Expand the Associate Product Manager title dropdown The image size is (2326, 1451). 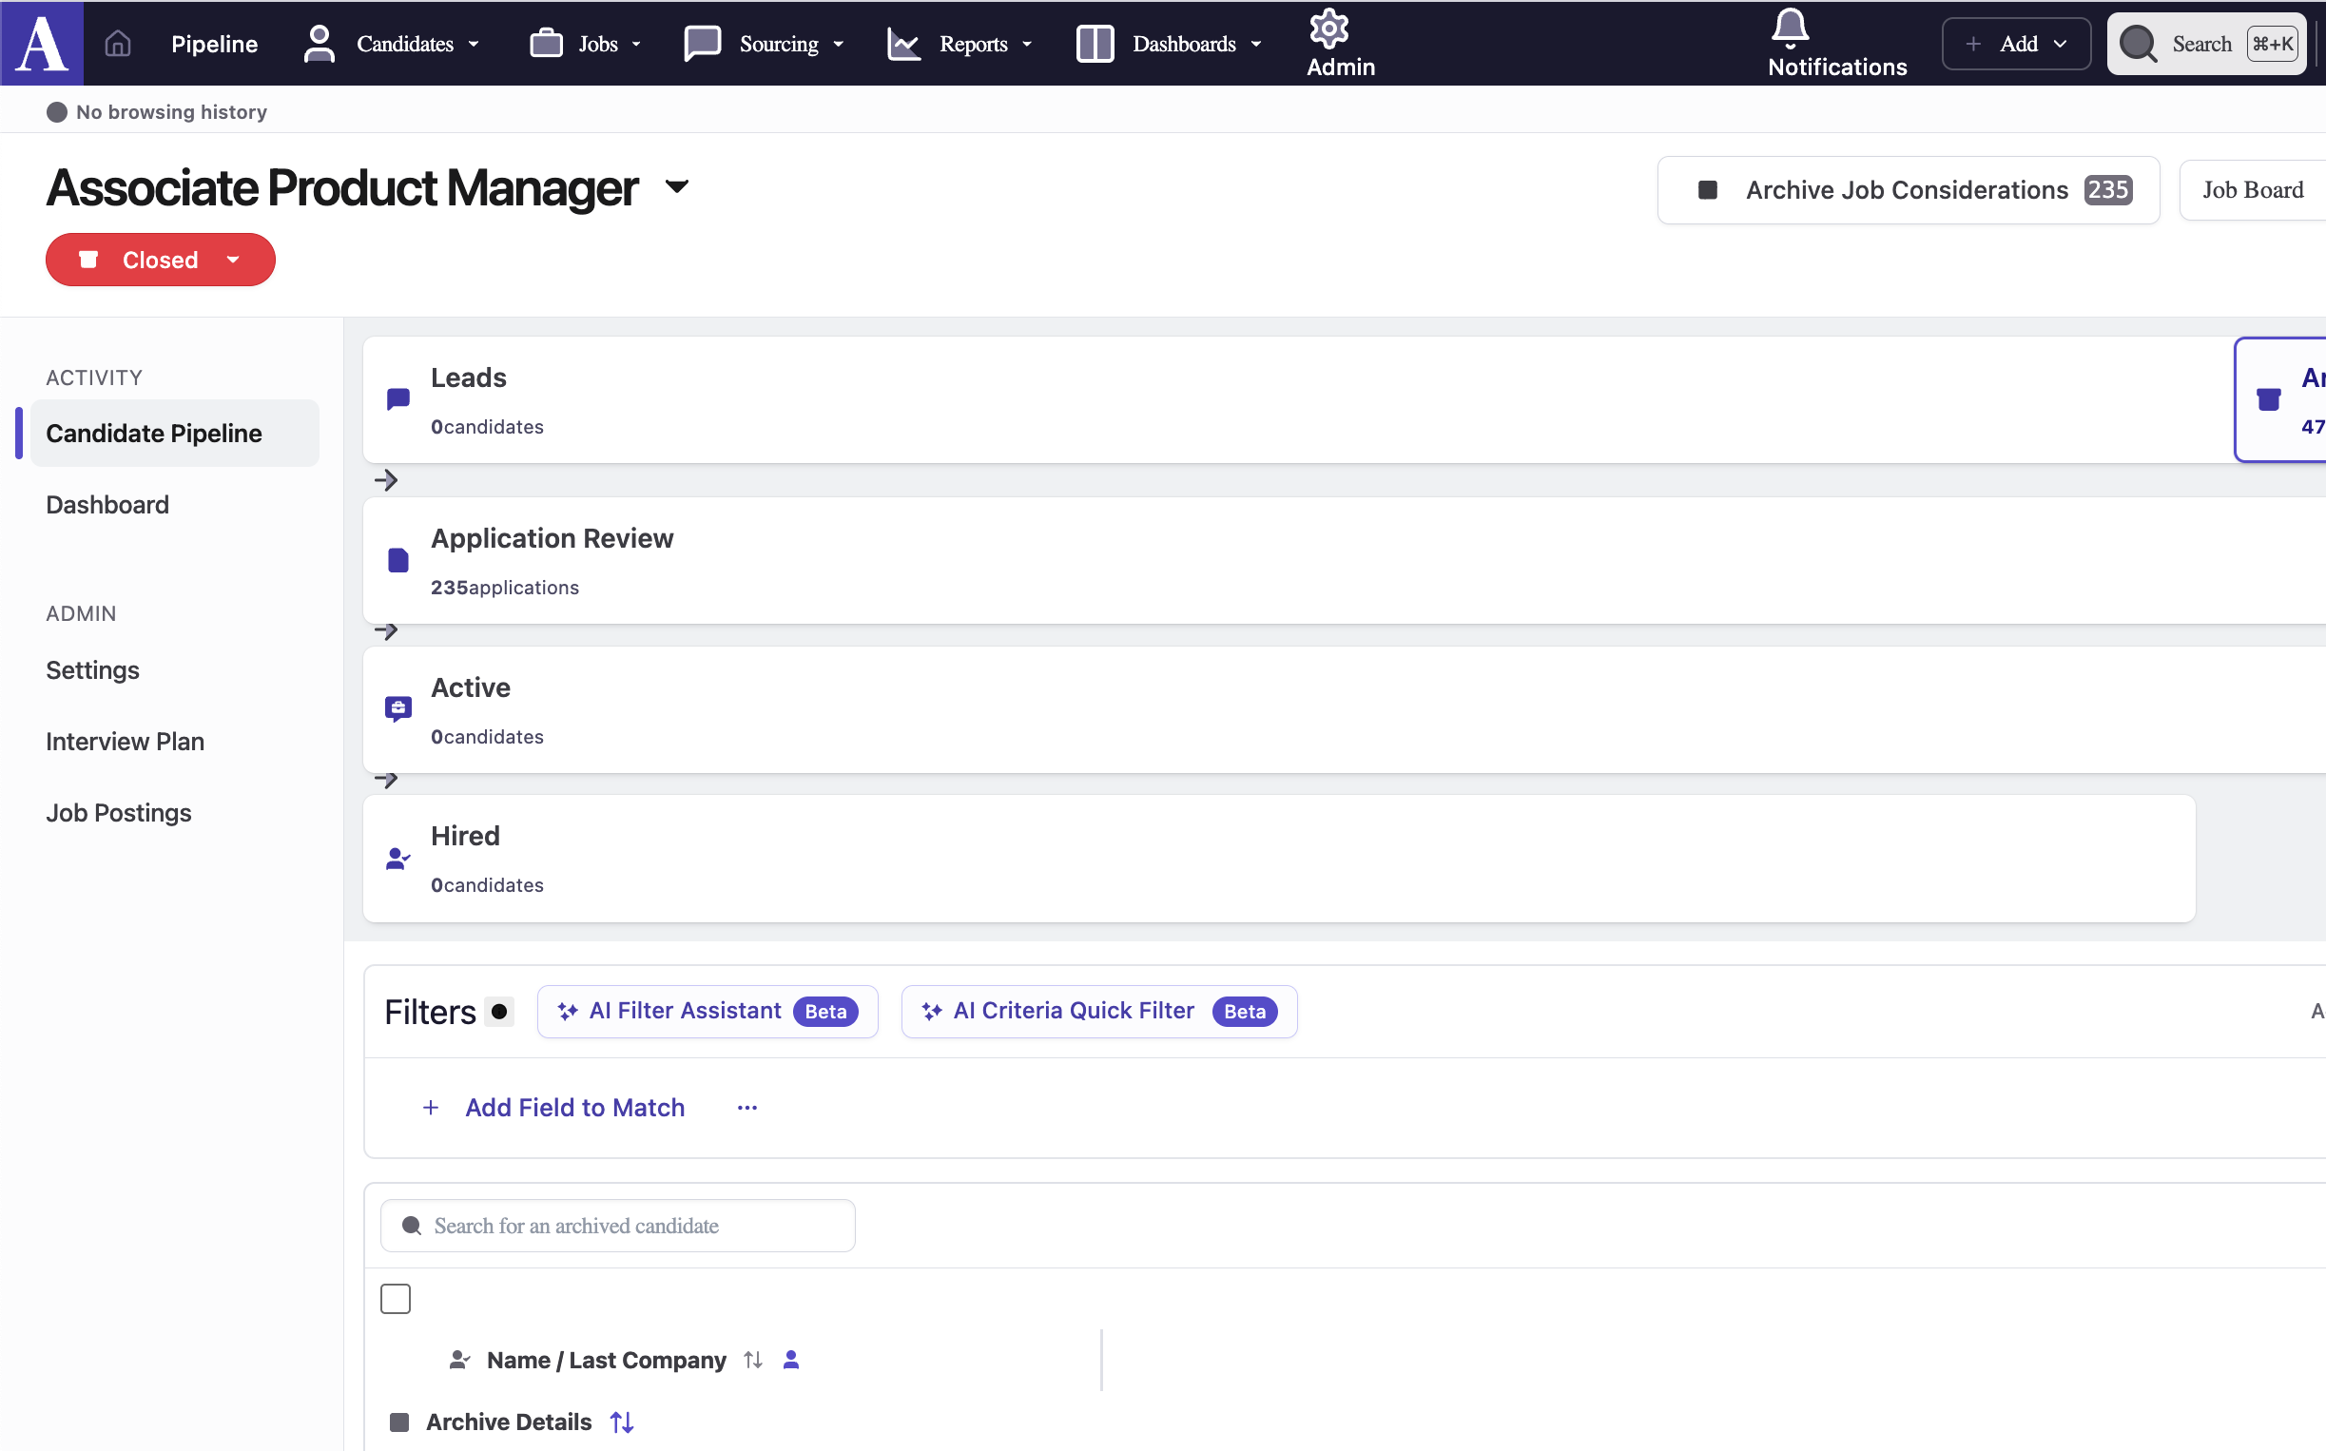(677, 187)
